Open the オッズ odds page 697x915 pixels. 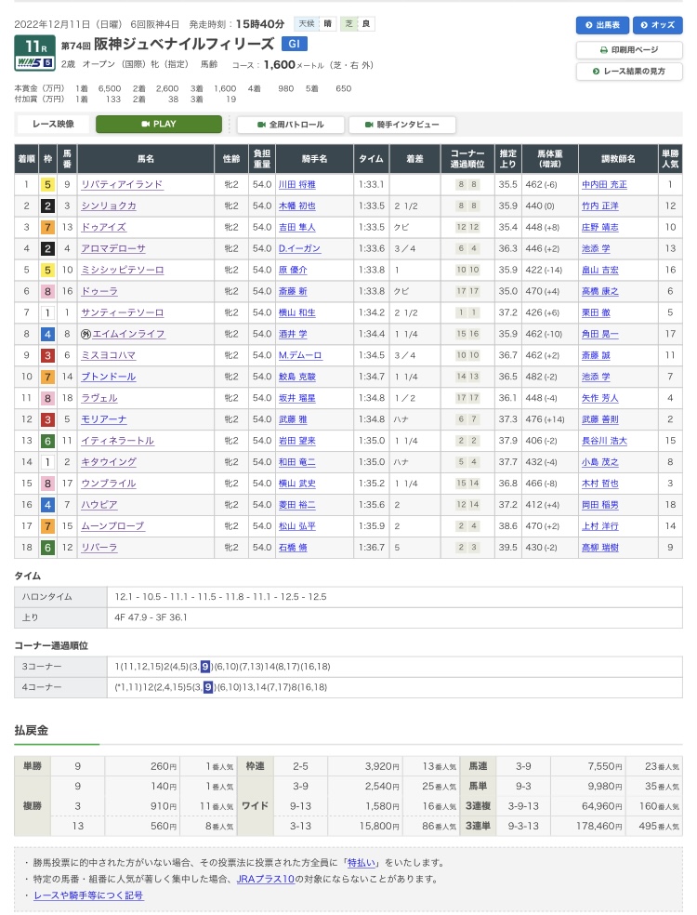click(657, 25)
